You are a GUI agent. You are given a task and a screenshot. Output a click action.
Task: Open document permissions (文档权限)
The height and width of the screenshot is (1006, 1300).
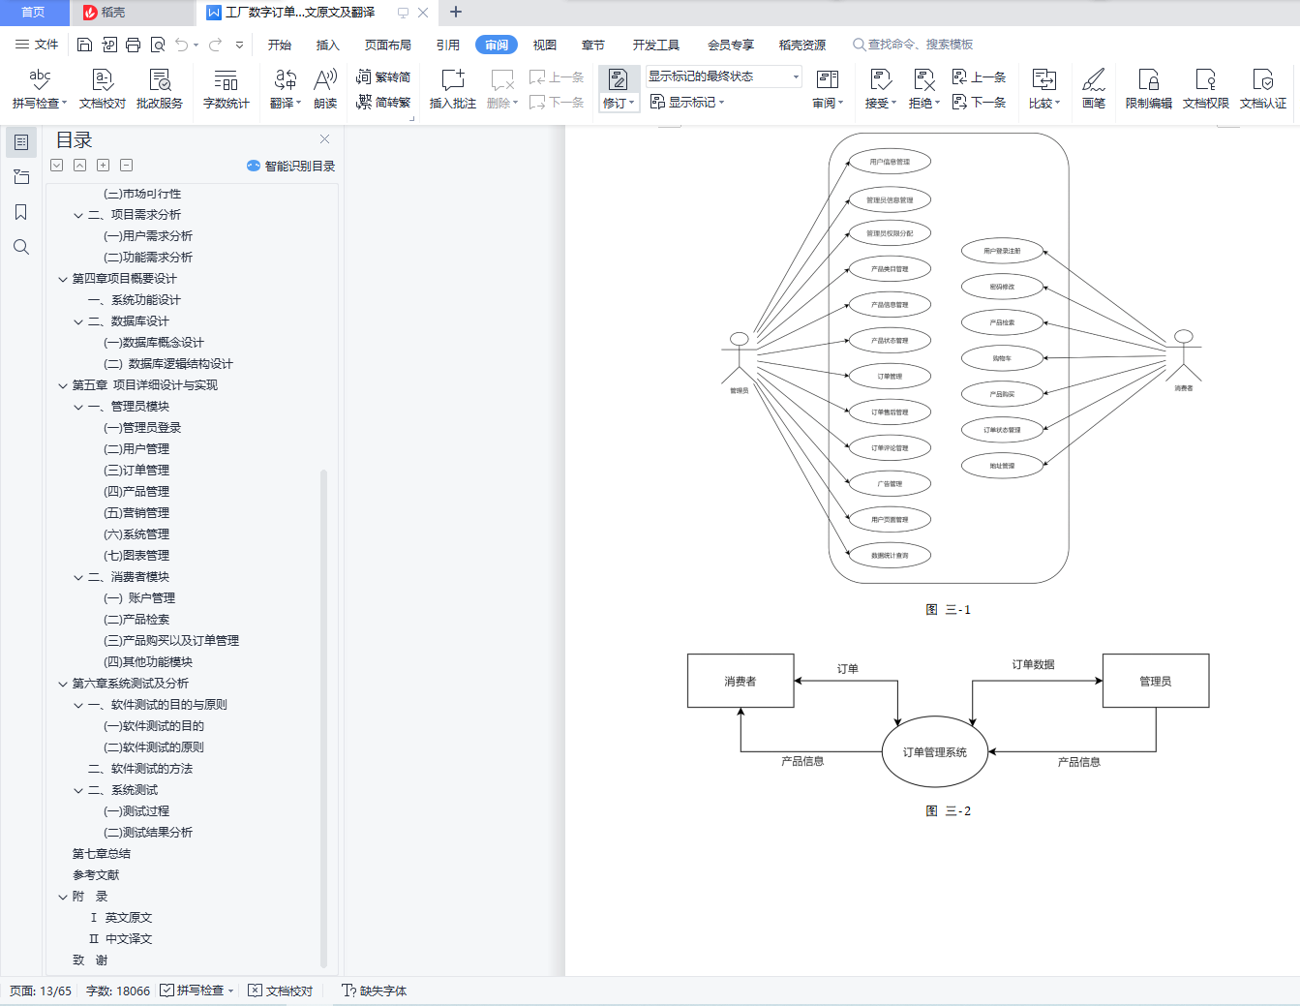pos(1206,88)
